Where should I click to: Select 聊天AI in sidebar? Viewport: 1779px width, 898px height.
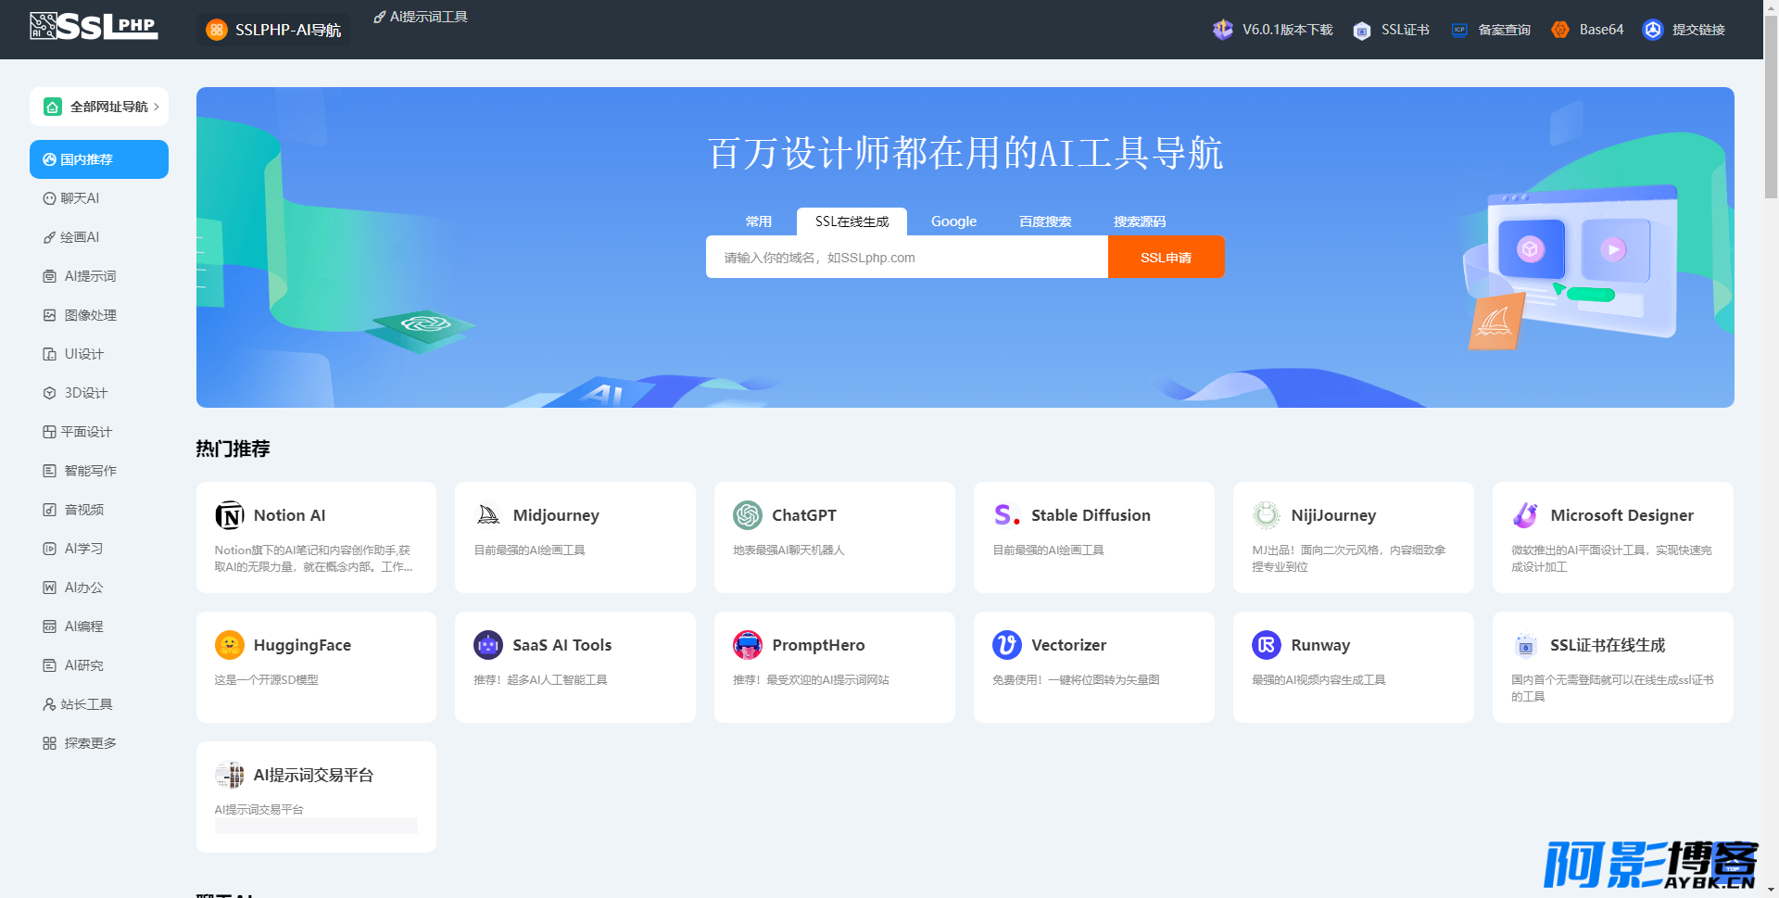[x=99, y=198]
